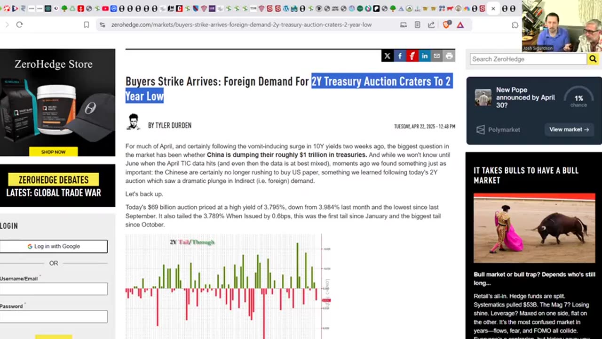Share the article on X
Viewport: 602px width, 339px height.
tap(387, 56)
